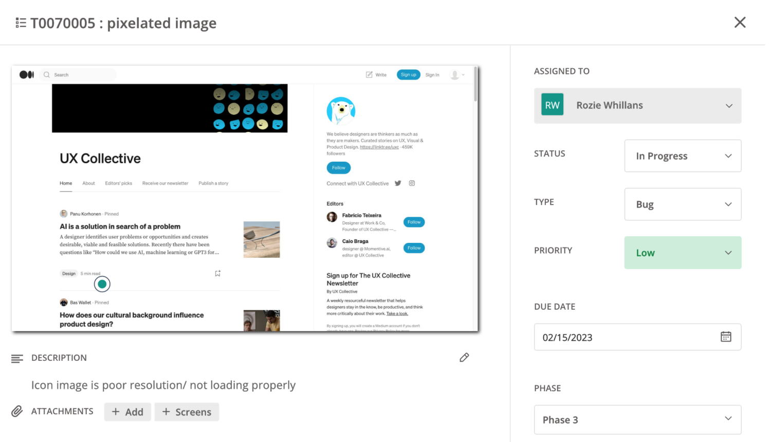Image resolution: width=771 pixels, height=442 pixels.
Task: Click the pencil edit description icon
Action: 464,357
